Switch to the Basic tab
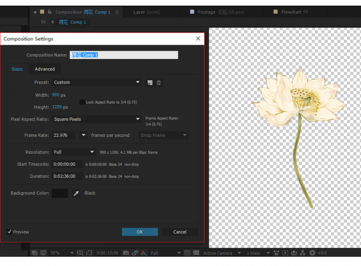The image size is (361, 266). pos(17,69)
